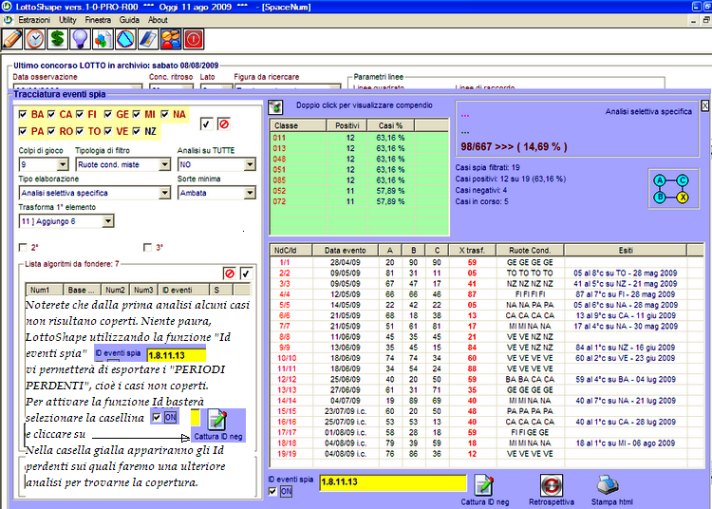Click red prohibit icon in Lista algoritmi
Viewport: 712px width, 509px height.
pyautogui.click(x=230, y=273)
